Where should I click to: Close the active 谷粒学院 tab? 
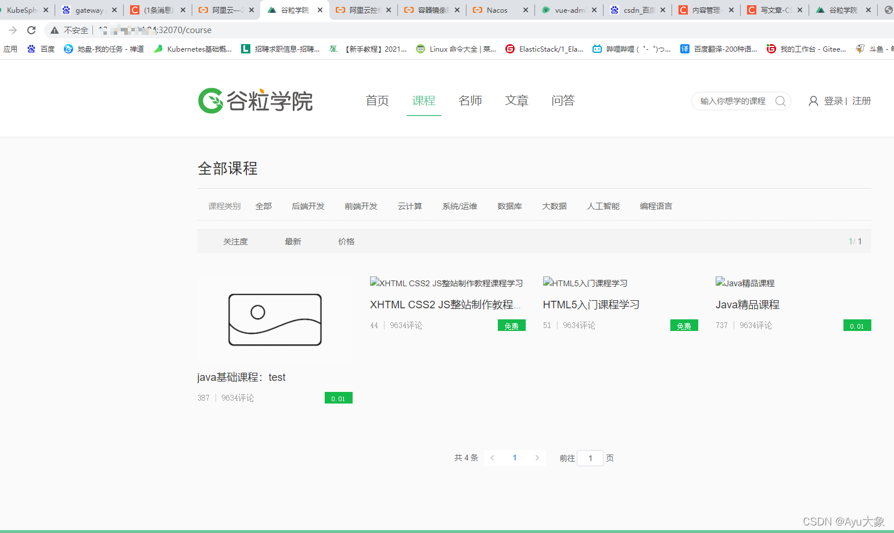coord(320,10)
